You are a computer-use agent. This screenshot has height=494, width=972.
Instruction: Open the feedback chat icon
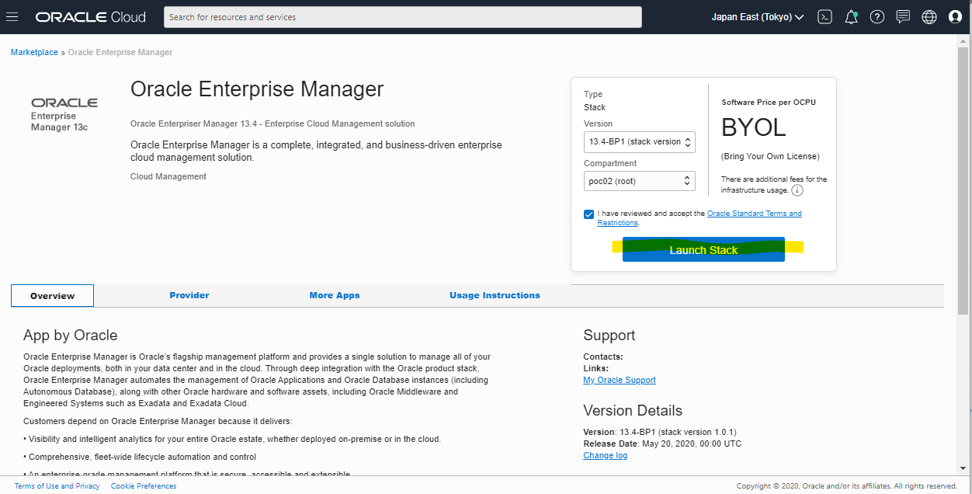[902, 16]
